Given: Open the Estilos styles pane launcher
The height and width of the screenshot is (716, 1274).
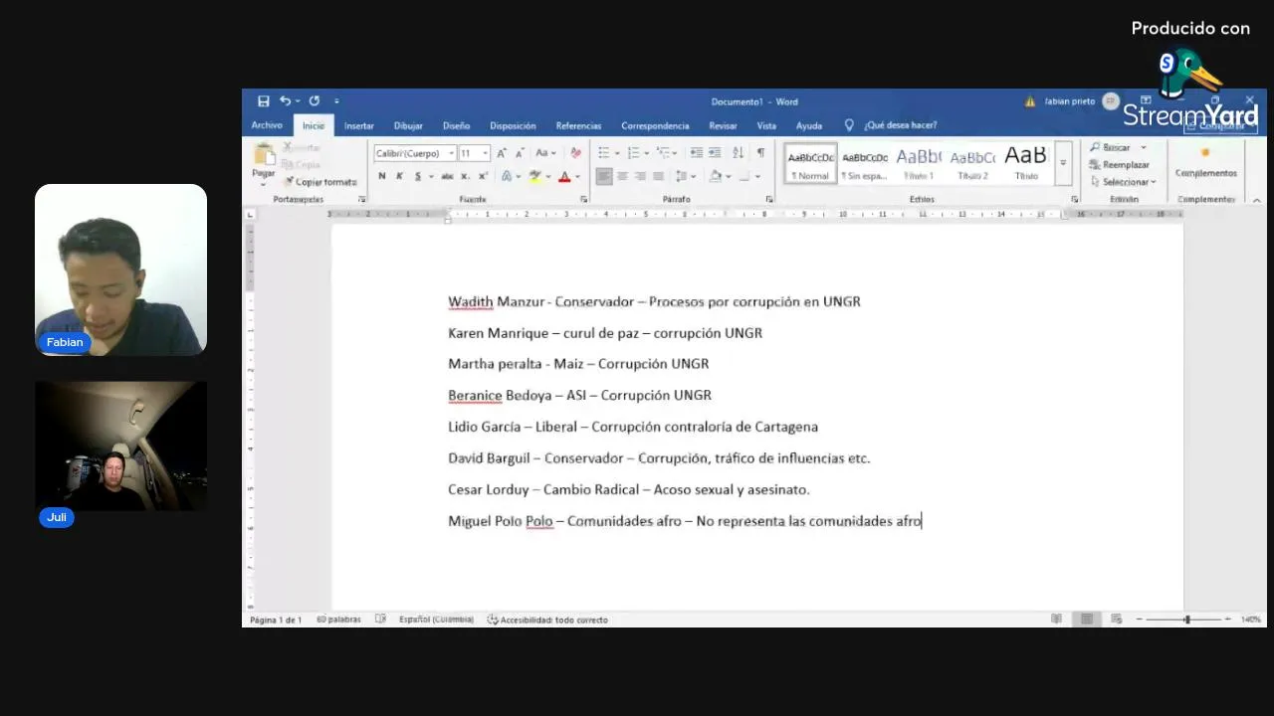Looking at the screenshot, I should (1074, 199).
